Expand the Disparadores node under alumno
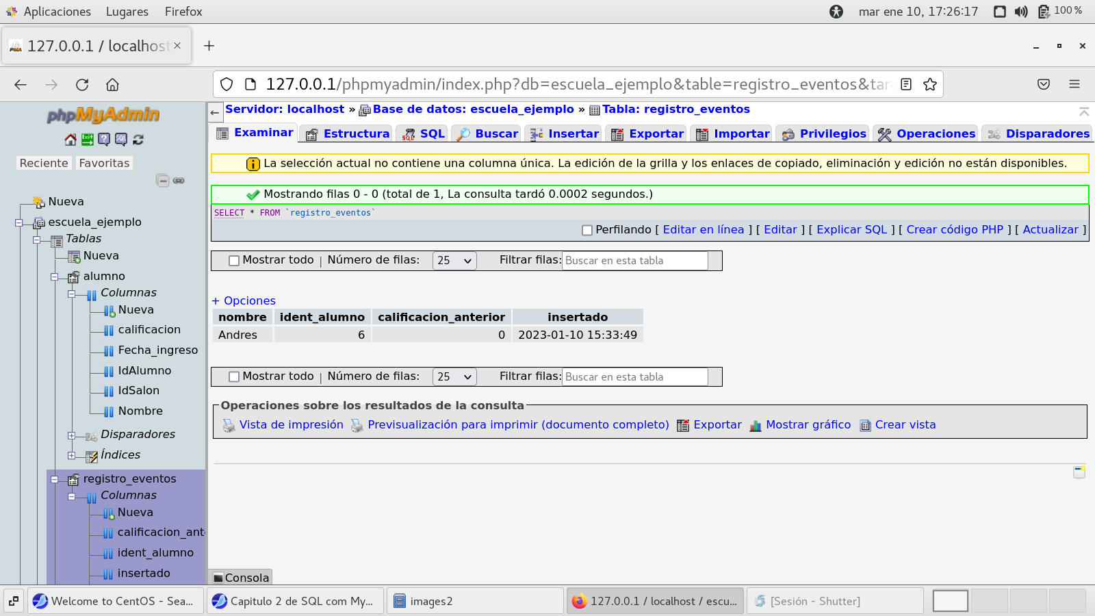 click(x=71, y=435)
